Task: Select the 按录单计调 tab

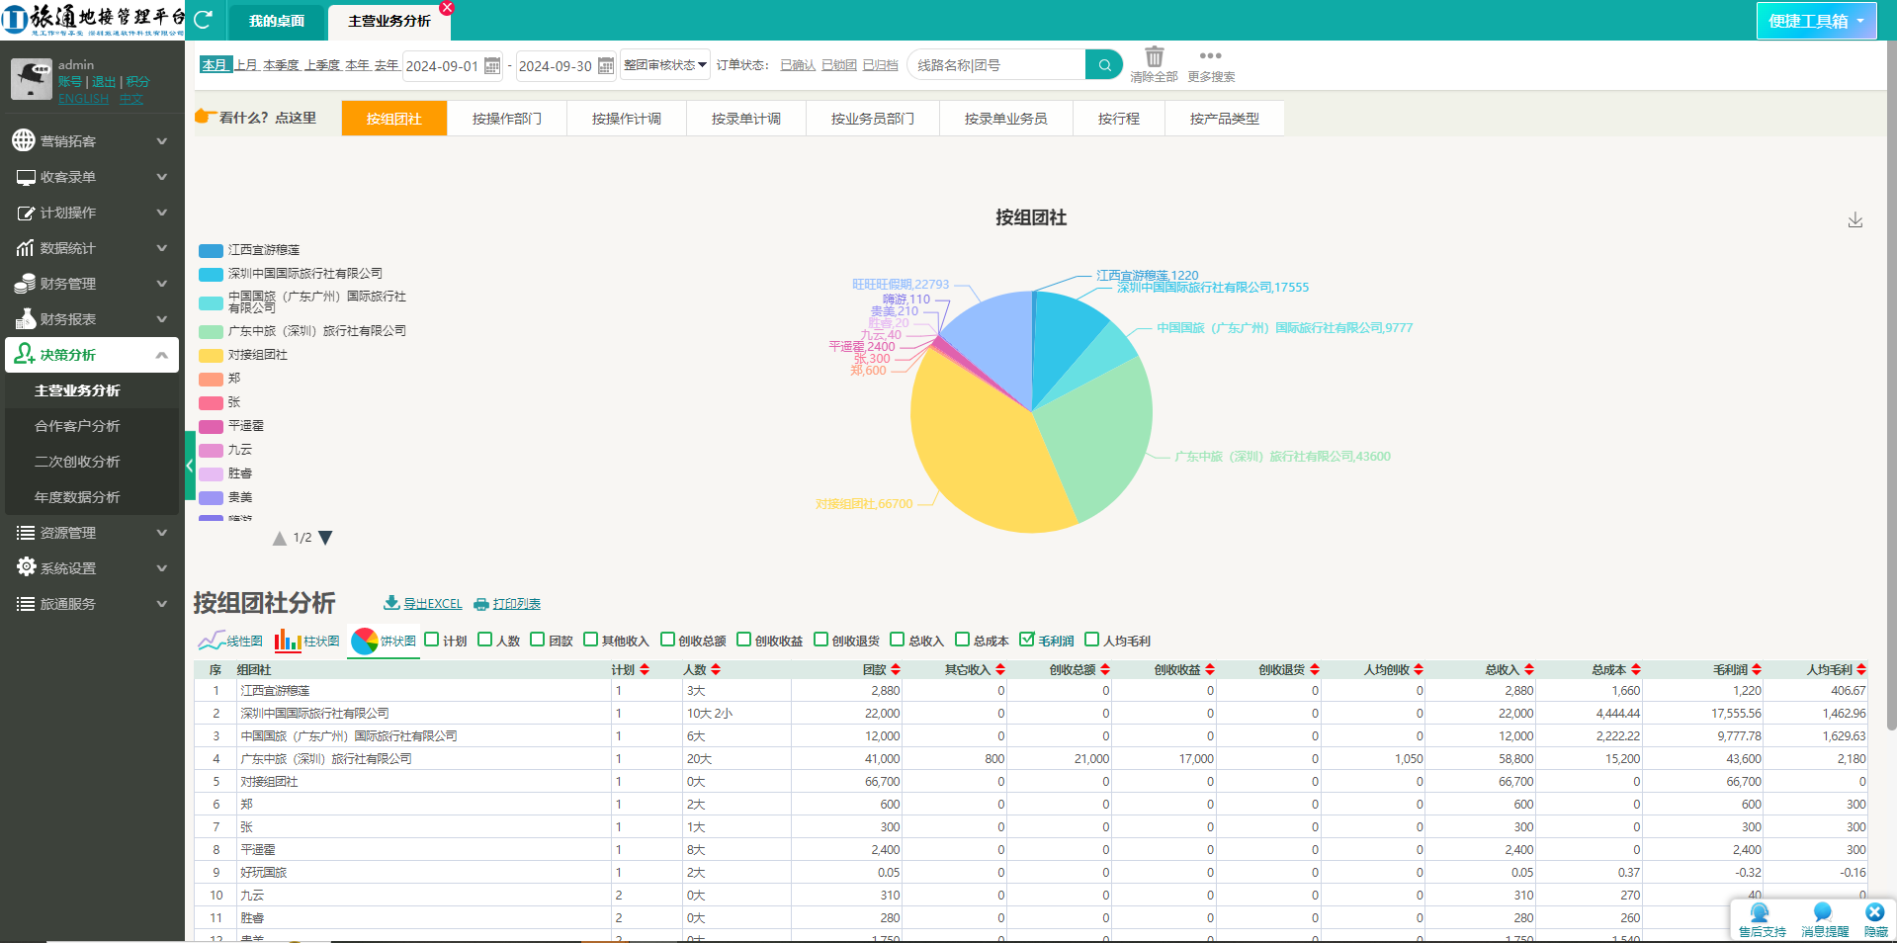Action: [746, 118]
